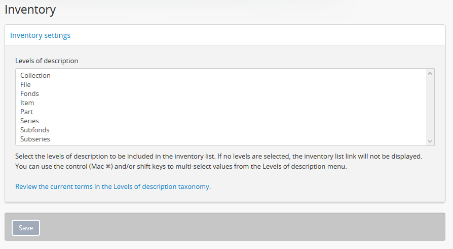
Task: Click the list scrollbar down arrow
Action: [430, 141]
